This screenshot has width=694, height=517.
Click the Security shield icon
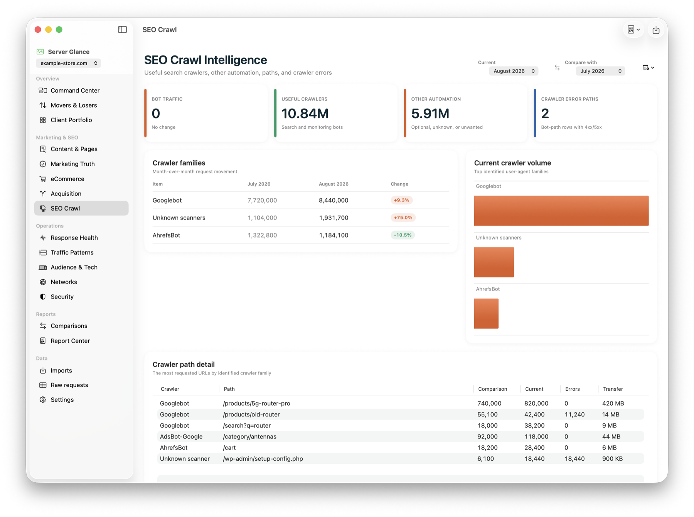[x=43, y=297]
